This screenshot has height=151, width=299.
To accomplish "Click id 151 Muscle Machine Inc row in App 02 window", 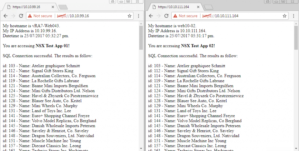I will (187, 141).
